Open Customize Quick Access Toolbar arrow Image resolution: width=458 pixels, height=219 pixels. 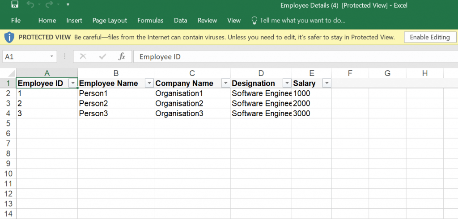click(x=68, y=4)
